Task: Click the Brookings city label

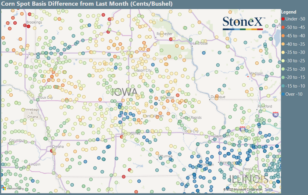Action: click(x=34, y=22)
